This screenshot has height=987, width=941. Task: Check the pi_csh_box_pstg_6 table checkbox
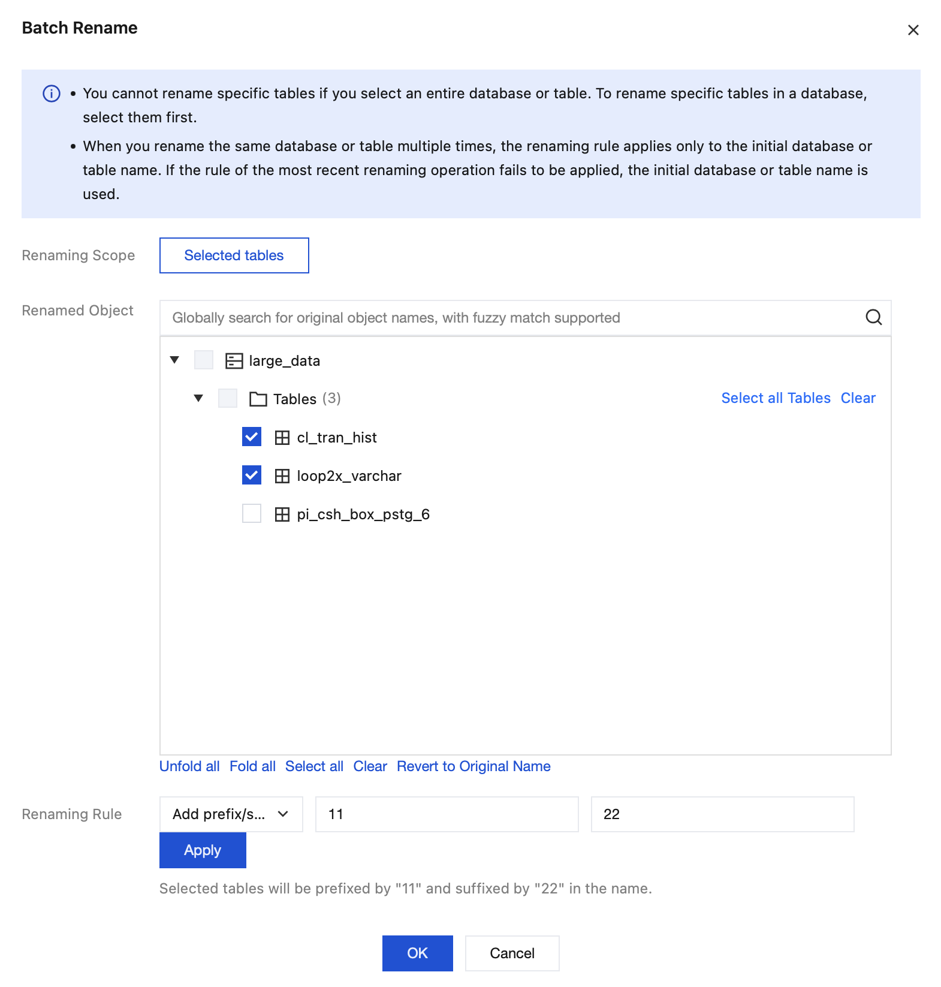252,514
